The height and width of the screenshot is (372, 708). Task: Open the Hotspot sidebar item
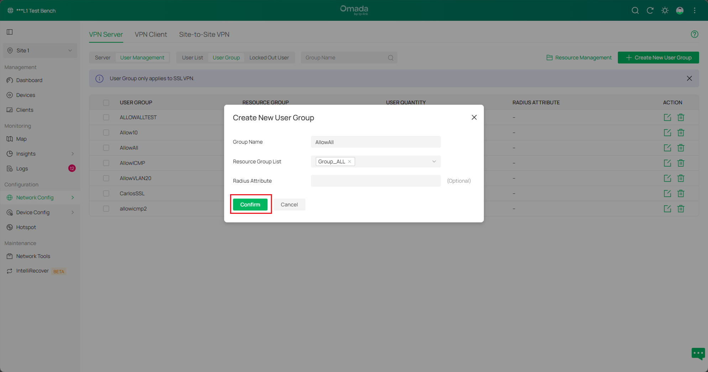click(26, 227)
